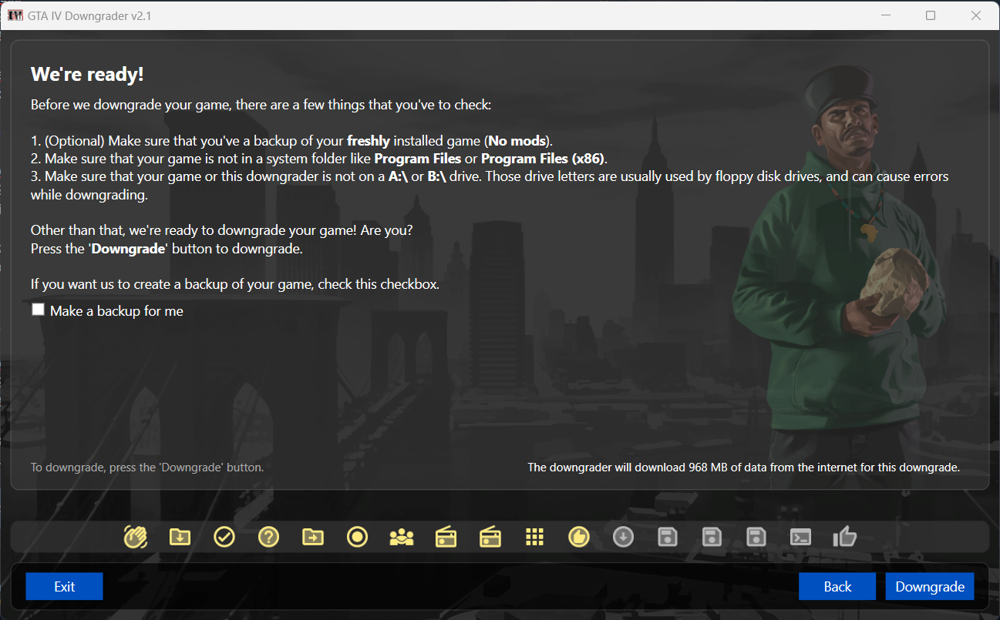Click the yellow circled thumbs-up step icon

579,537
